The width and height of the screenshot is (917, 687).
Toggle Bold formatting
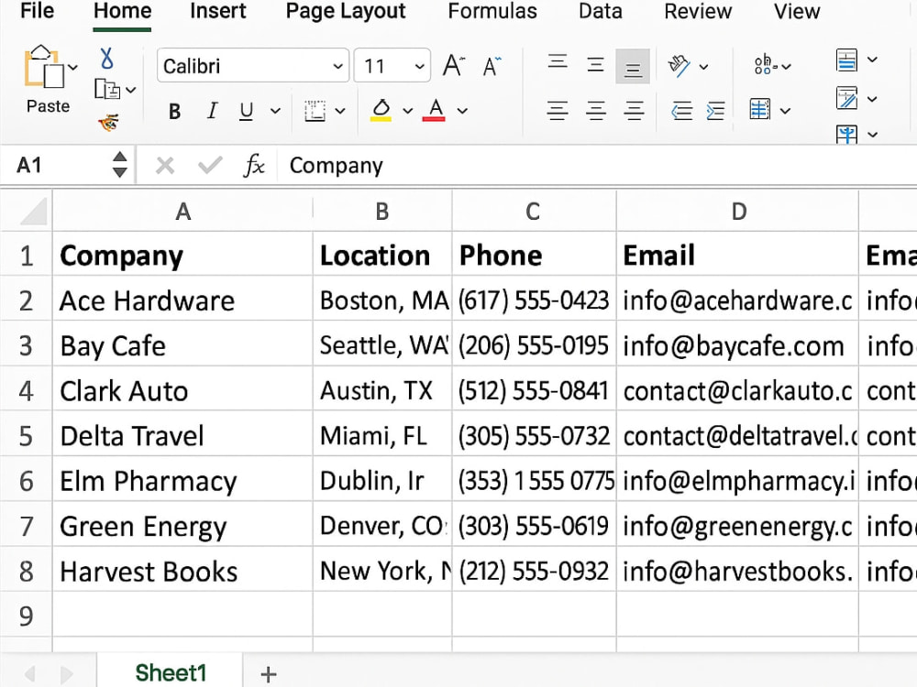(174, 111)
